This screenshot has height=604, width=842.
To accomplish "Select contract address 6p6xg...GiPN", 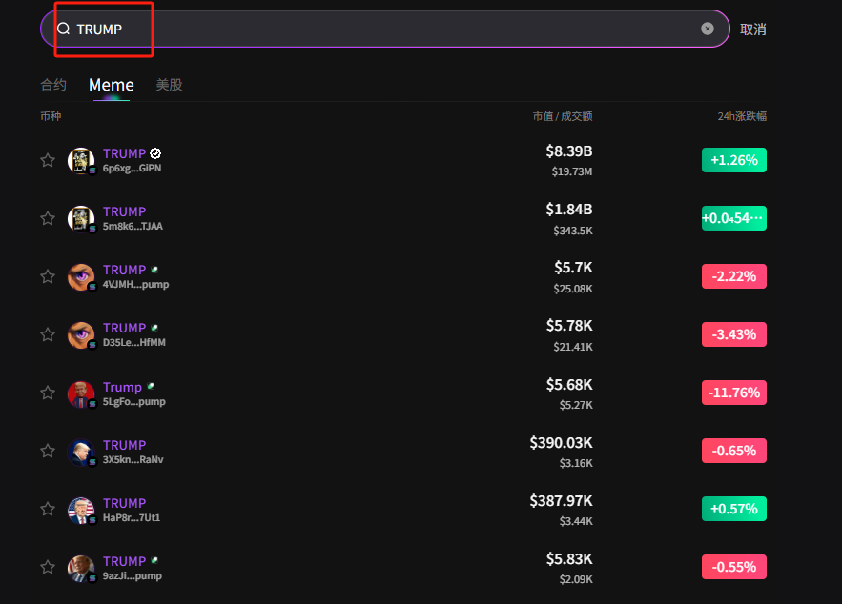I will (x=133, y=168).
